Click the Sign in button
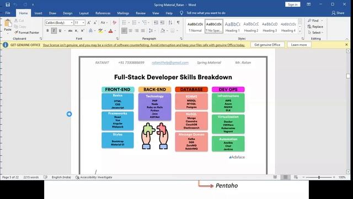Screen dimensions: 353x199 (x=293, y=4)
